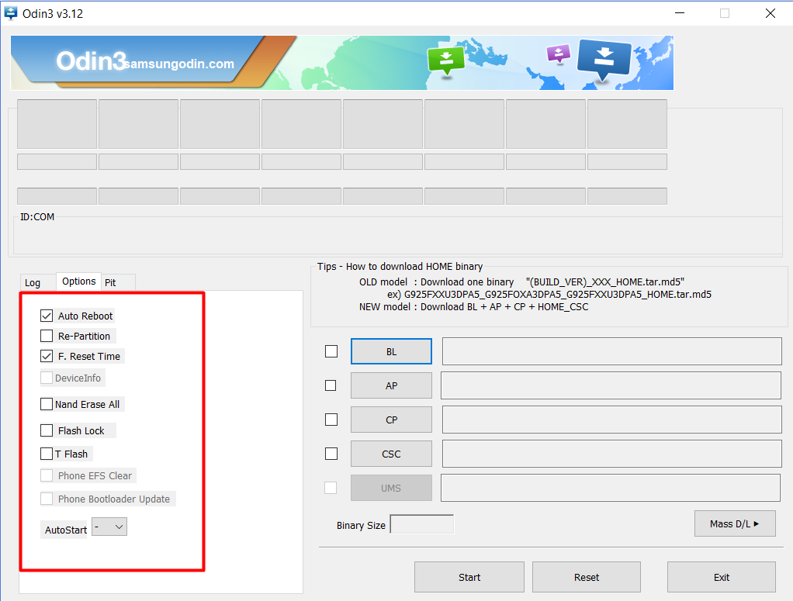Switch to the Log tab
Screen dimensions: 793x601
tap(33, 282)
